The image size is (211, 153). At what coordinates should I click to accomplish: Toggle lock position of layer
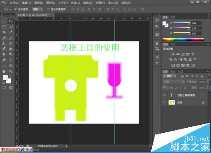pyautogui.click(x=181, y=88)
